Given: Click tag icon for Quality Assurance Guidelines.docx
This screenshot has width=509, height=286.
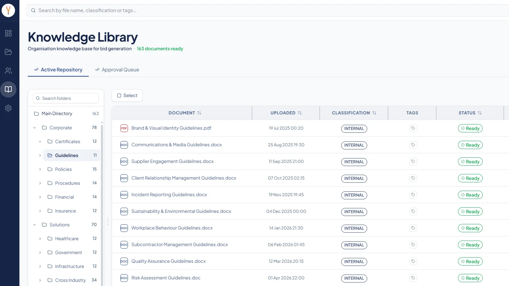Looking at the screenshot, I should tap(413, 261).
